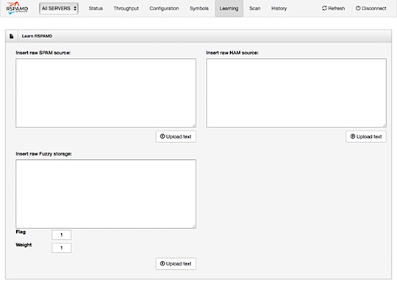Select the Symbols tab
This screenshot has width=397, height=283.
(x=199, y=8)
